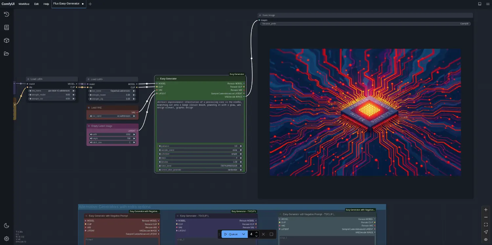Viewport: 492px width, 245px height.
Task: Toggle link visibility eye icon
Action: coord(486,239)
